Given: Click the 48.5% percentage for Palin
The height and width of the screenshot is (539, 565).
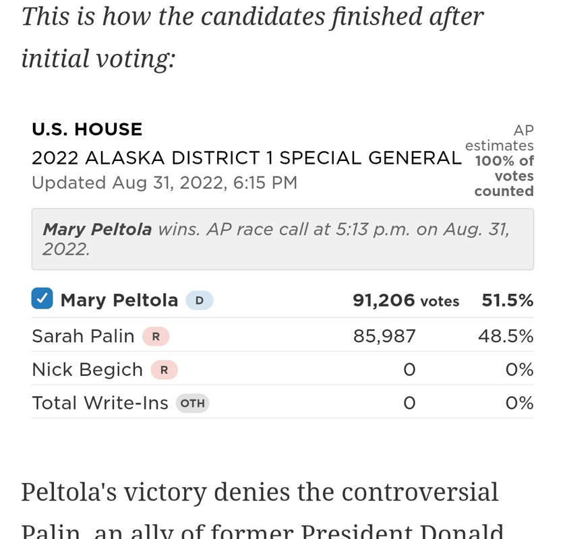Looking at the screenshot, I should click(x=506, y=336).
